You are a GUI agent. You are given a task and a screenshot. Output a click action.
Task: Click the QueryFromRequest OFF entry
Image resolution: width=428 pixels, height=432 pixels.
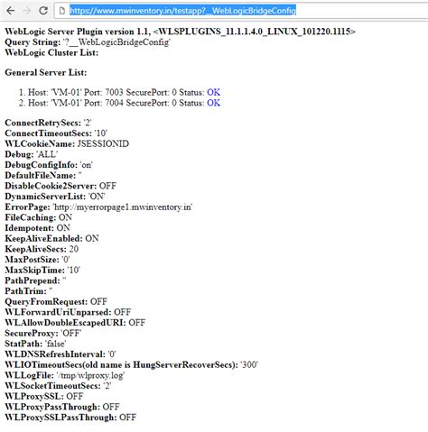(x=56, y=301)
